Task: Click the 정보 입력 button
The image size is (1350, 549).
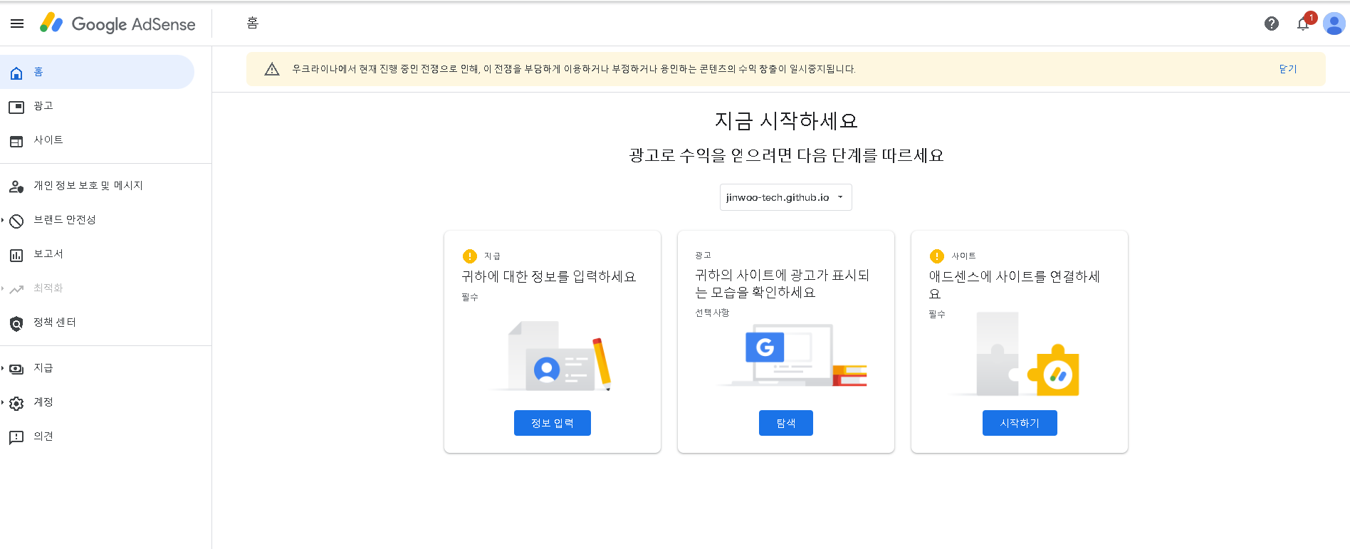Action: point(552,423)
